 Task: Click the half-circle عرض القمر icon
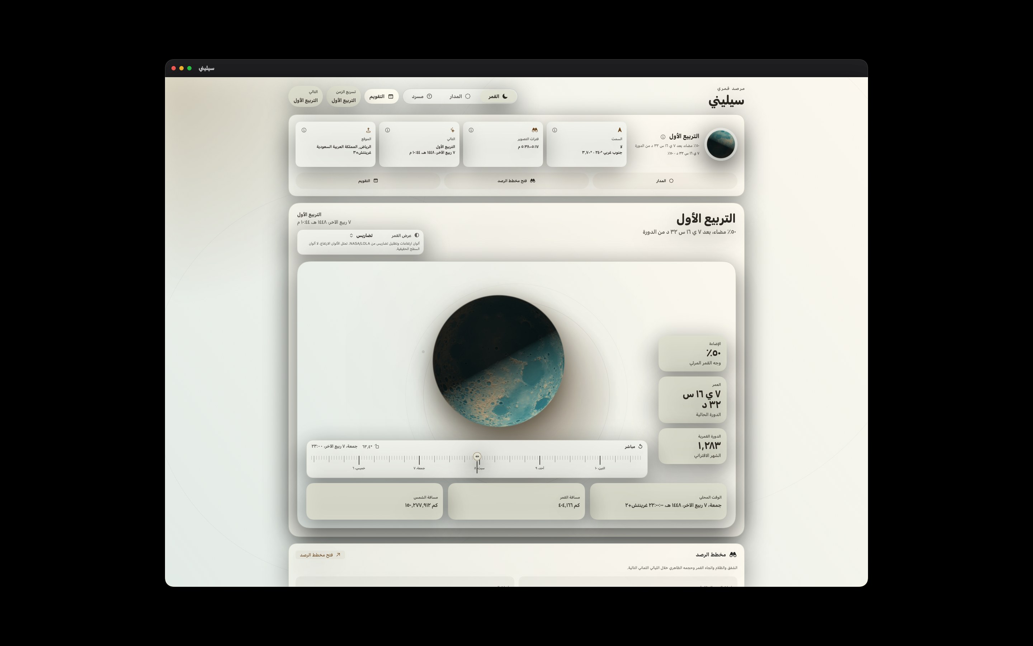417,235
